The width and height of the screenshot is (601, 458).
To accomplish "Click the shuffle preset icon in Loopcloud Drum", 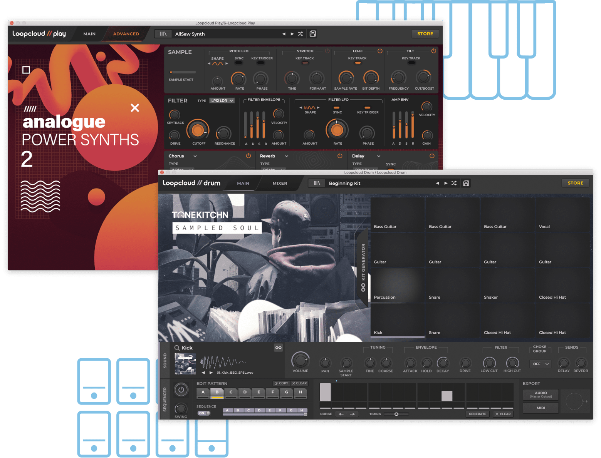I will click(454, 183).
